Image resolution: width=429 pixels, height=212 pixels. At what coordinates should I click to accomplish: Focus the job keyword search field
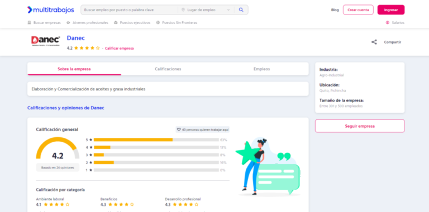click(x=130, y=10)
